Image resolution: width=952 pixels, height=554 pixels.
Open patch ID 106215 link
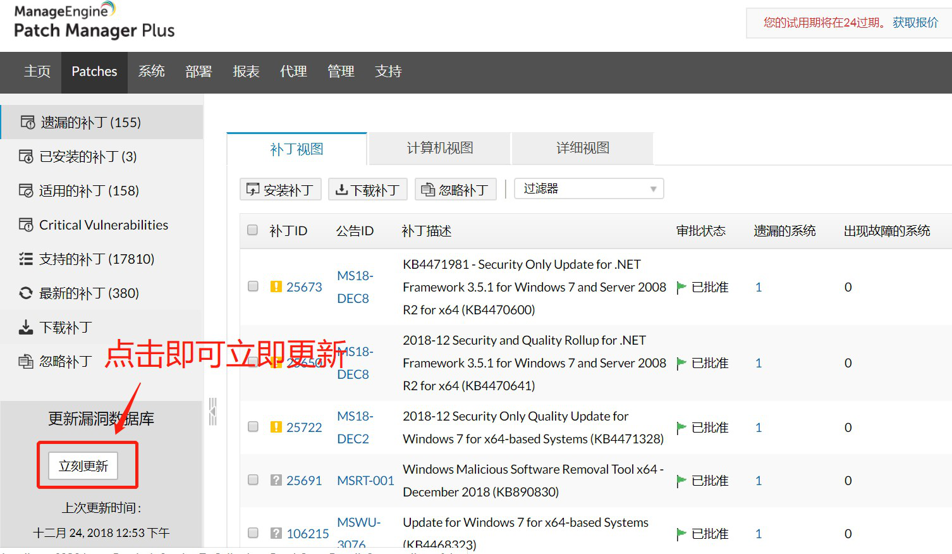pos(308,534)
